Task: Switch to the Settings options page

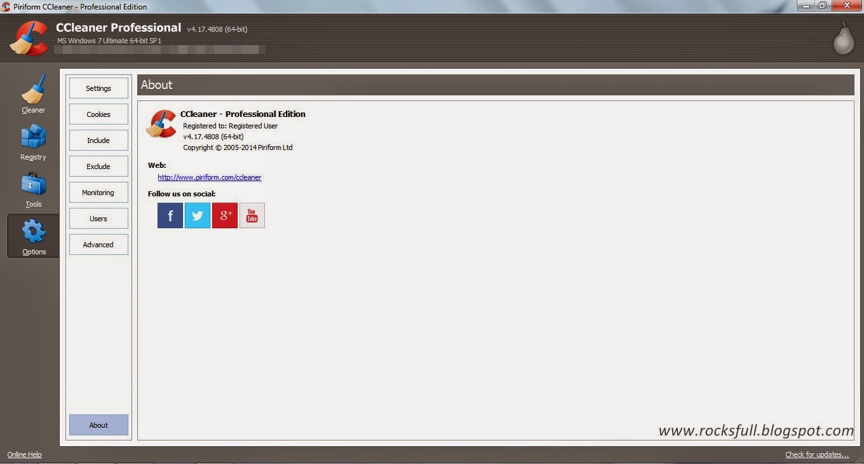Action: 98,88
